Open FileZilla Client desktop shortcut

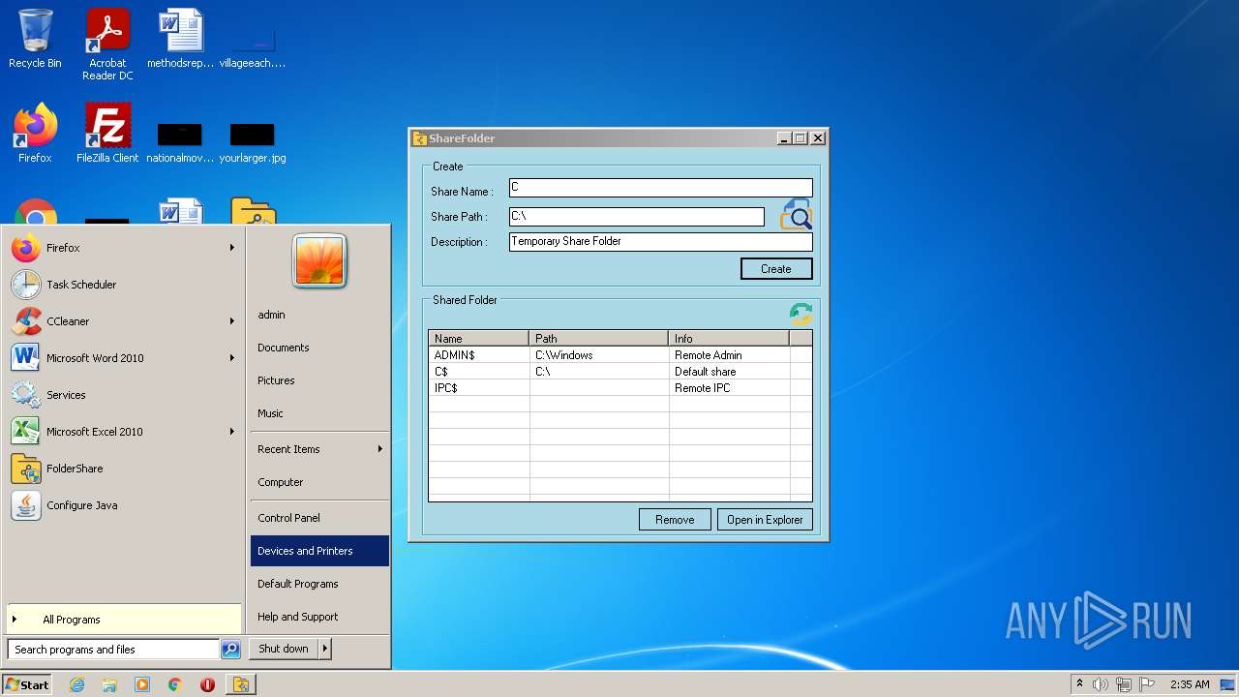click(x=107, y=134)
